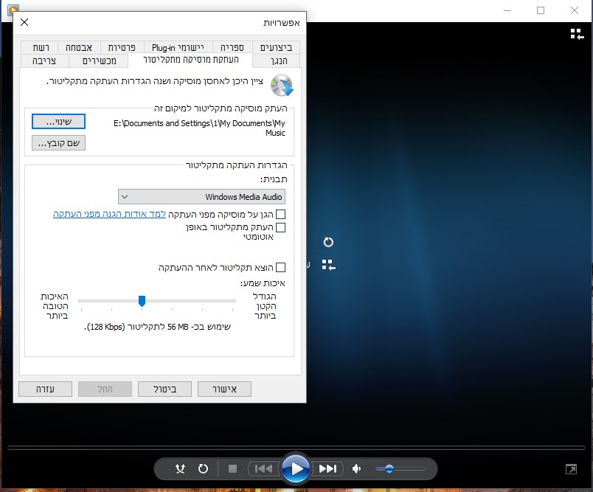
Task: Click the Play button in player controls
Action: tap(296, 468)
